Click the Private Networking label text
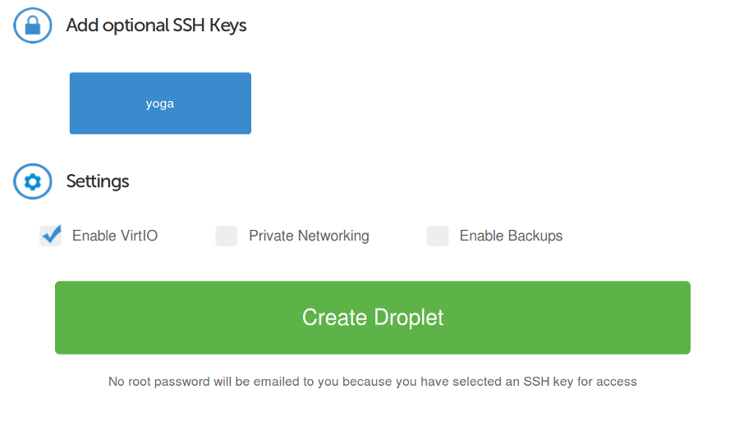The height and width of the screenshot is (422, 739). click(310, 236)
